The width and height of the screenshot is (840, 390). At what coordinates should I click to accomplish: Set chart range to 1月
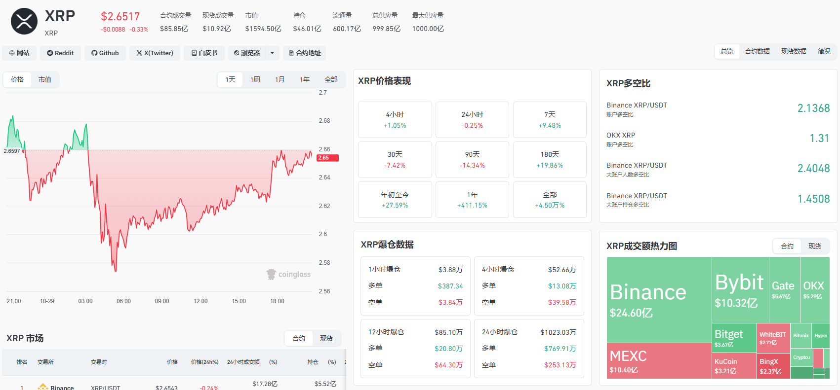click(x=280, y=79)
